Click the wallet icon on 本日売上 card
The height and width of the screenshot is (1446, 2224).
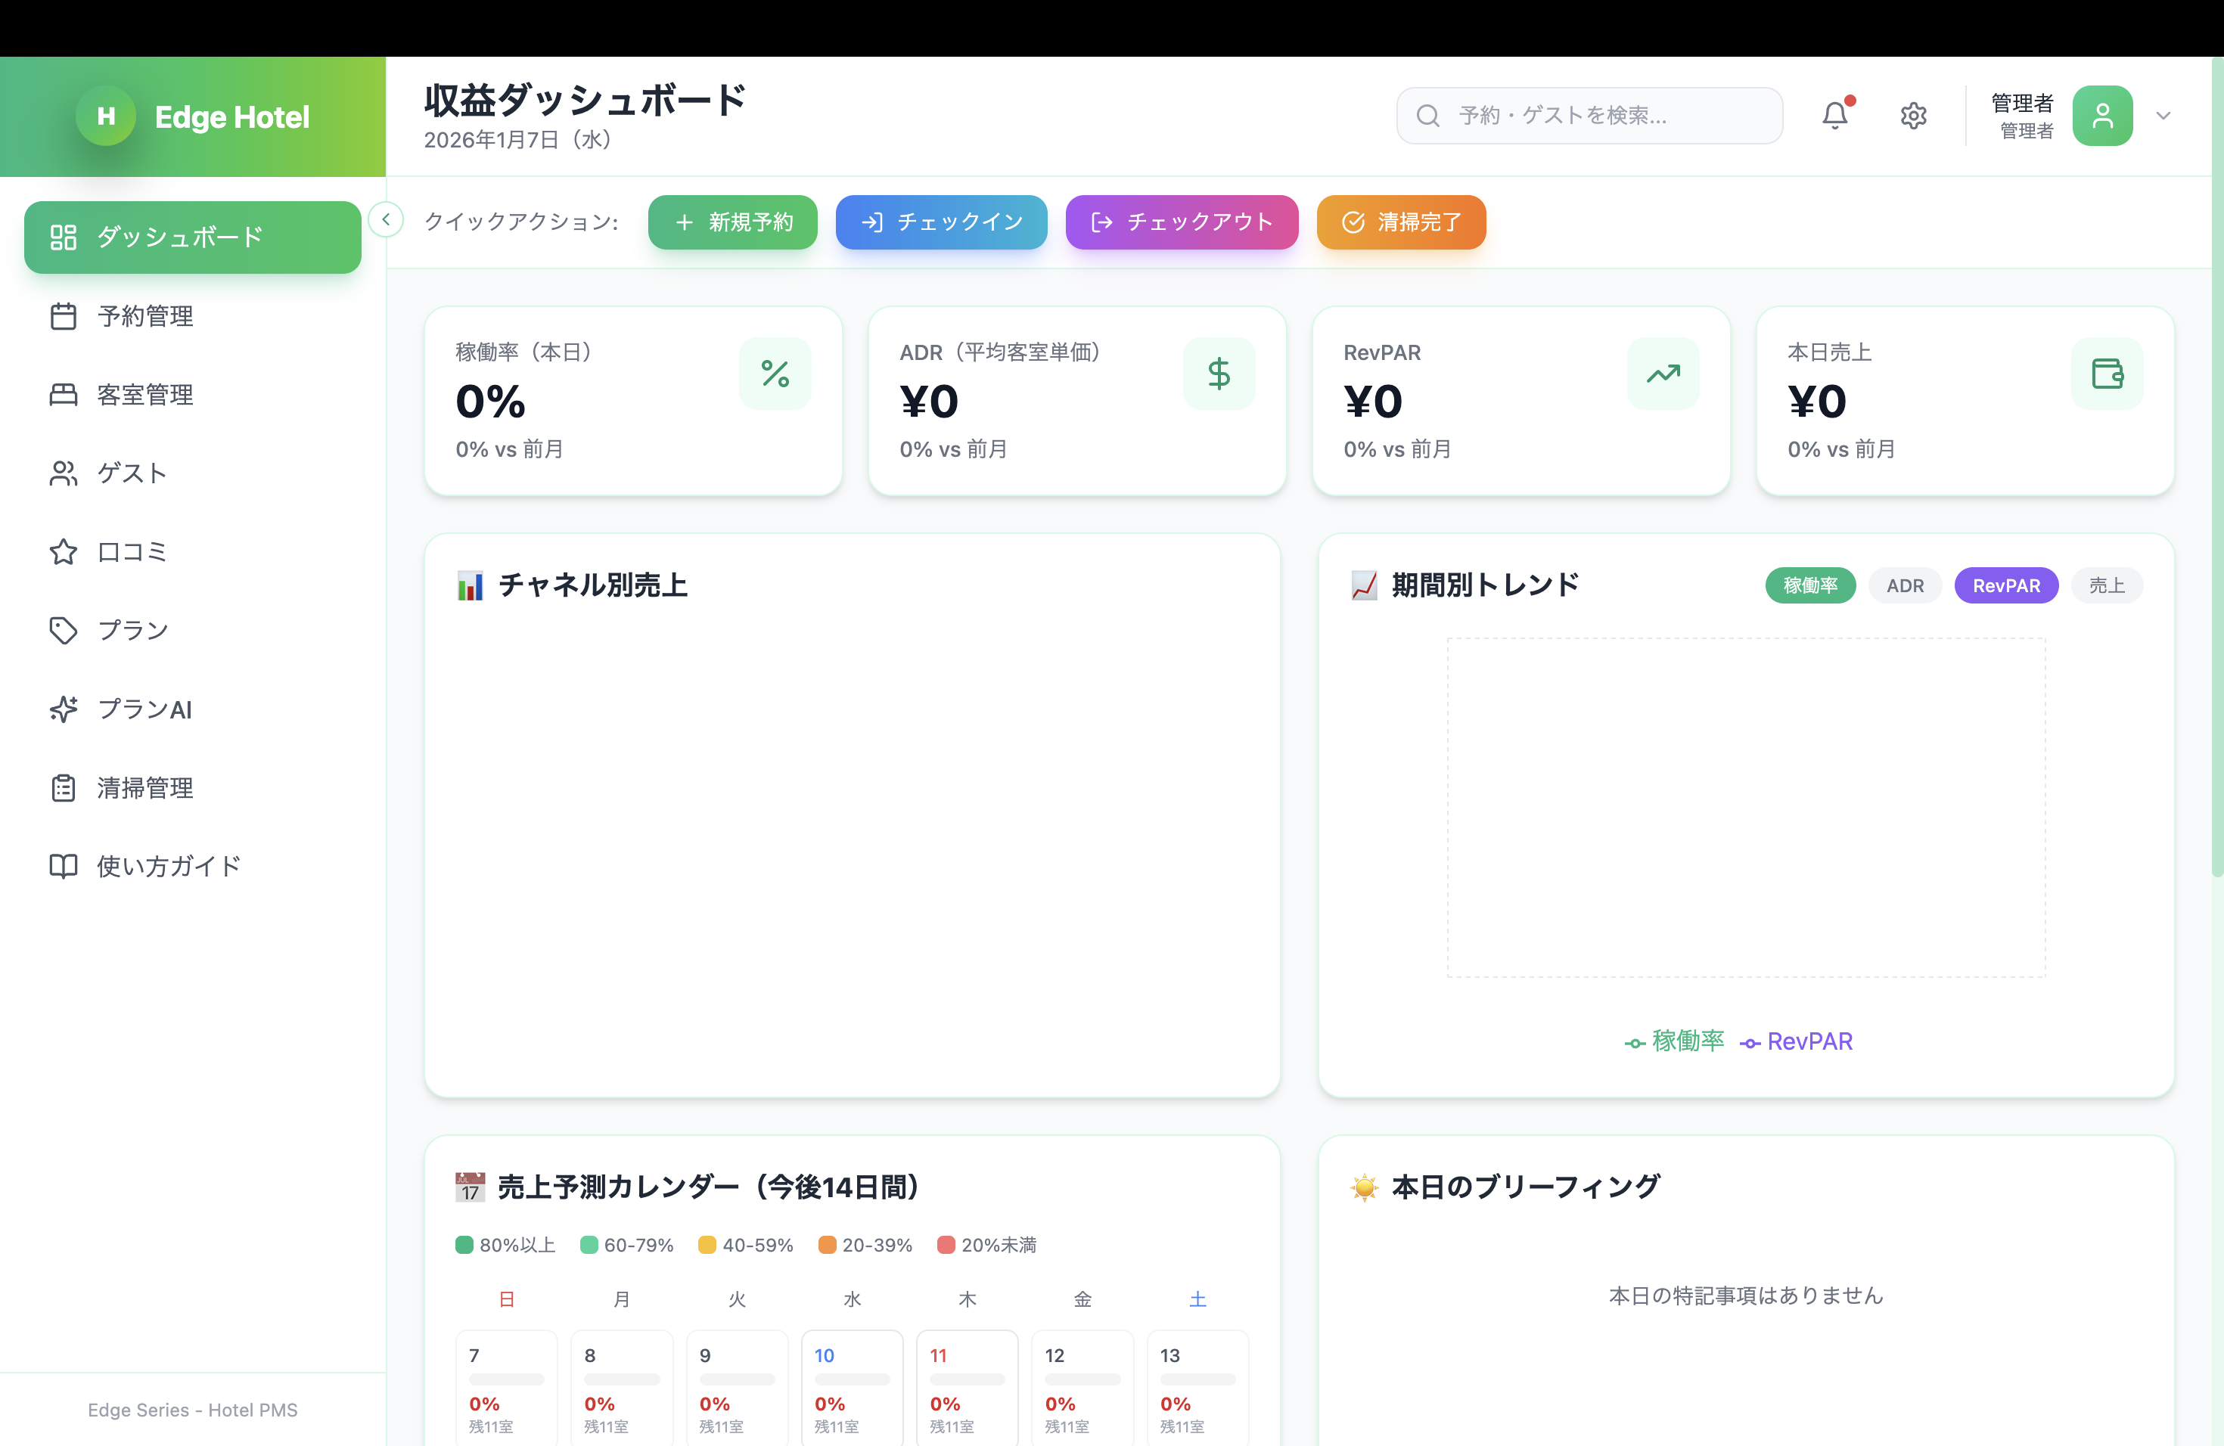click(2106, 374)
